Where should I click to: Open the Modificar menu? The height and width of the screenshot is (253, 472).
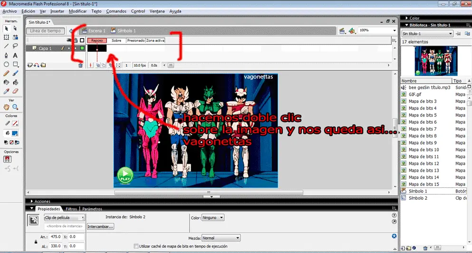tap(77, 11)
